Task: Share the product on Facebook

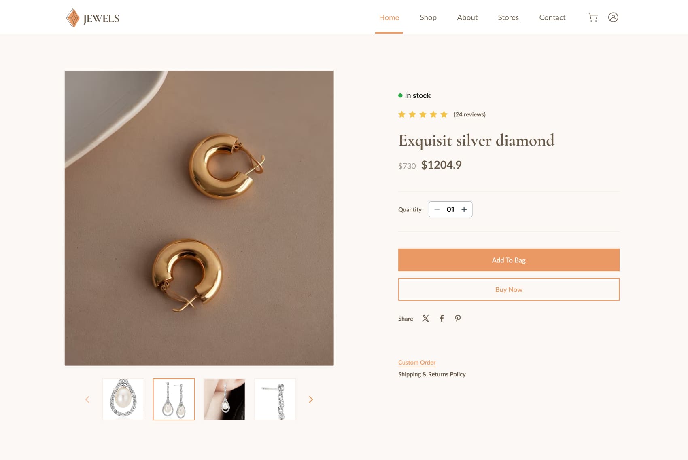Action: coord(442,319)
